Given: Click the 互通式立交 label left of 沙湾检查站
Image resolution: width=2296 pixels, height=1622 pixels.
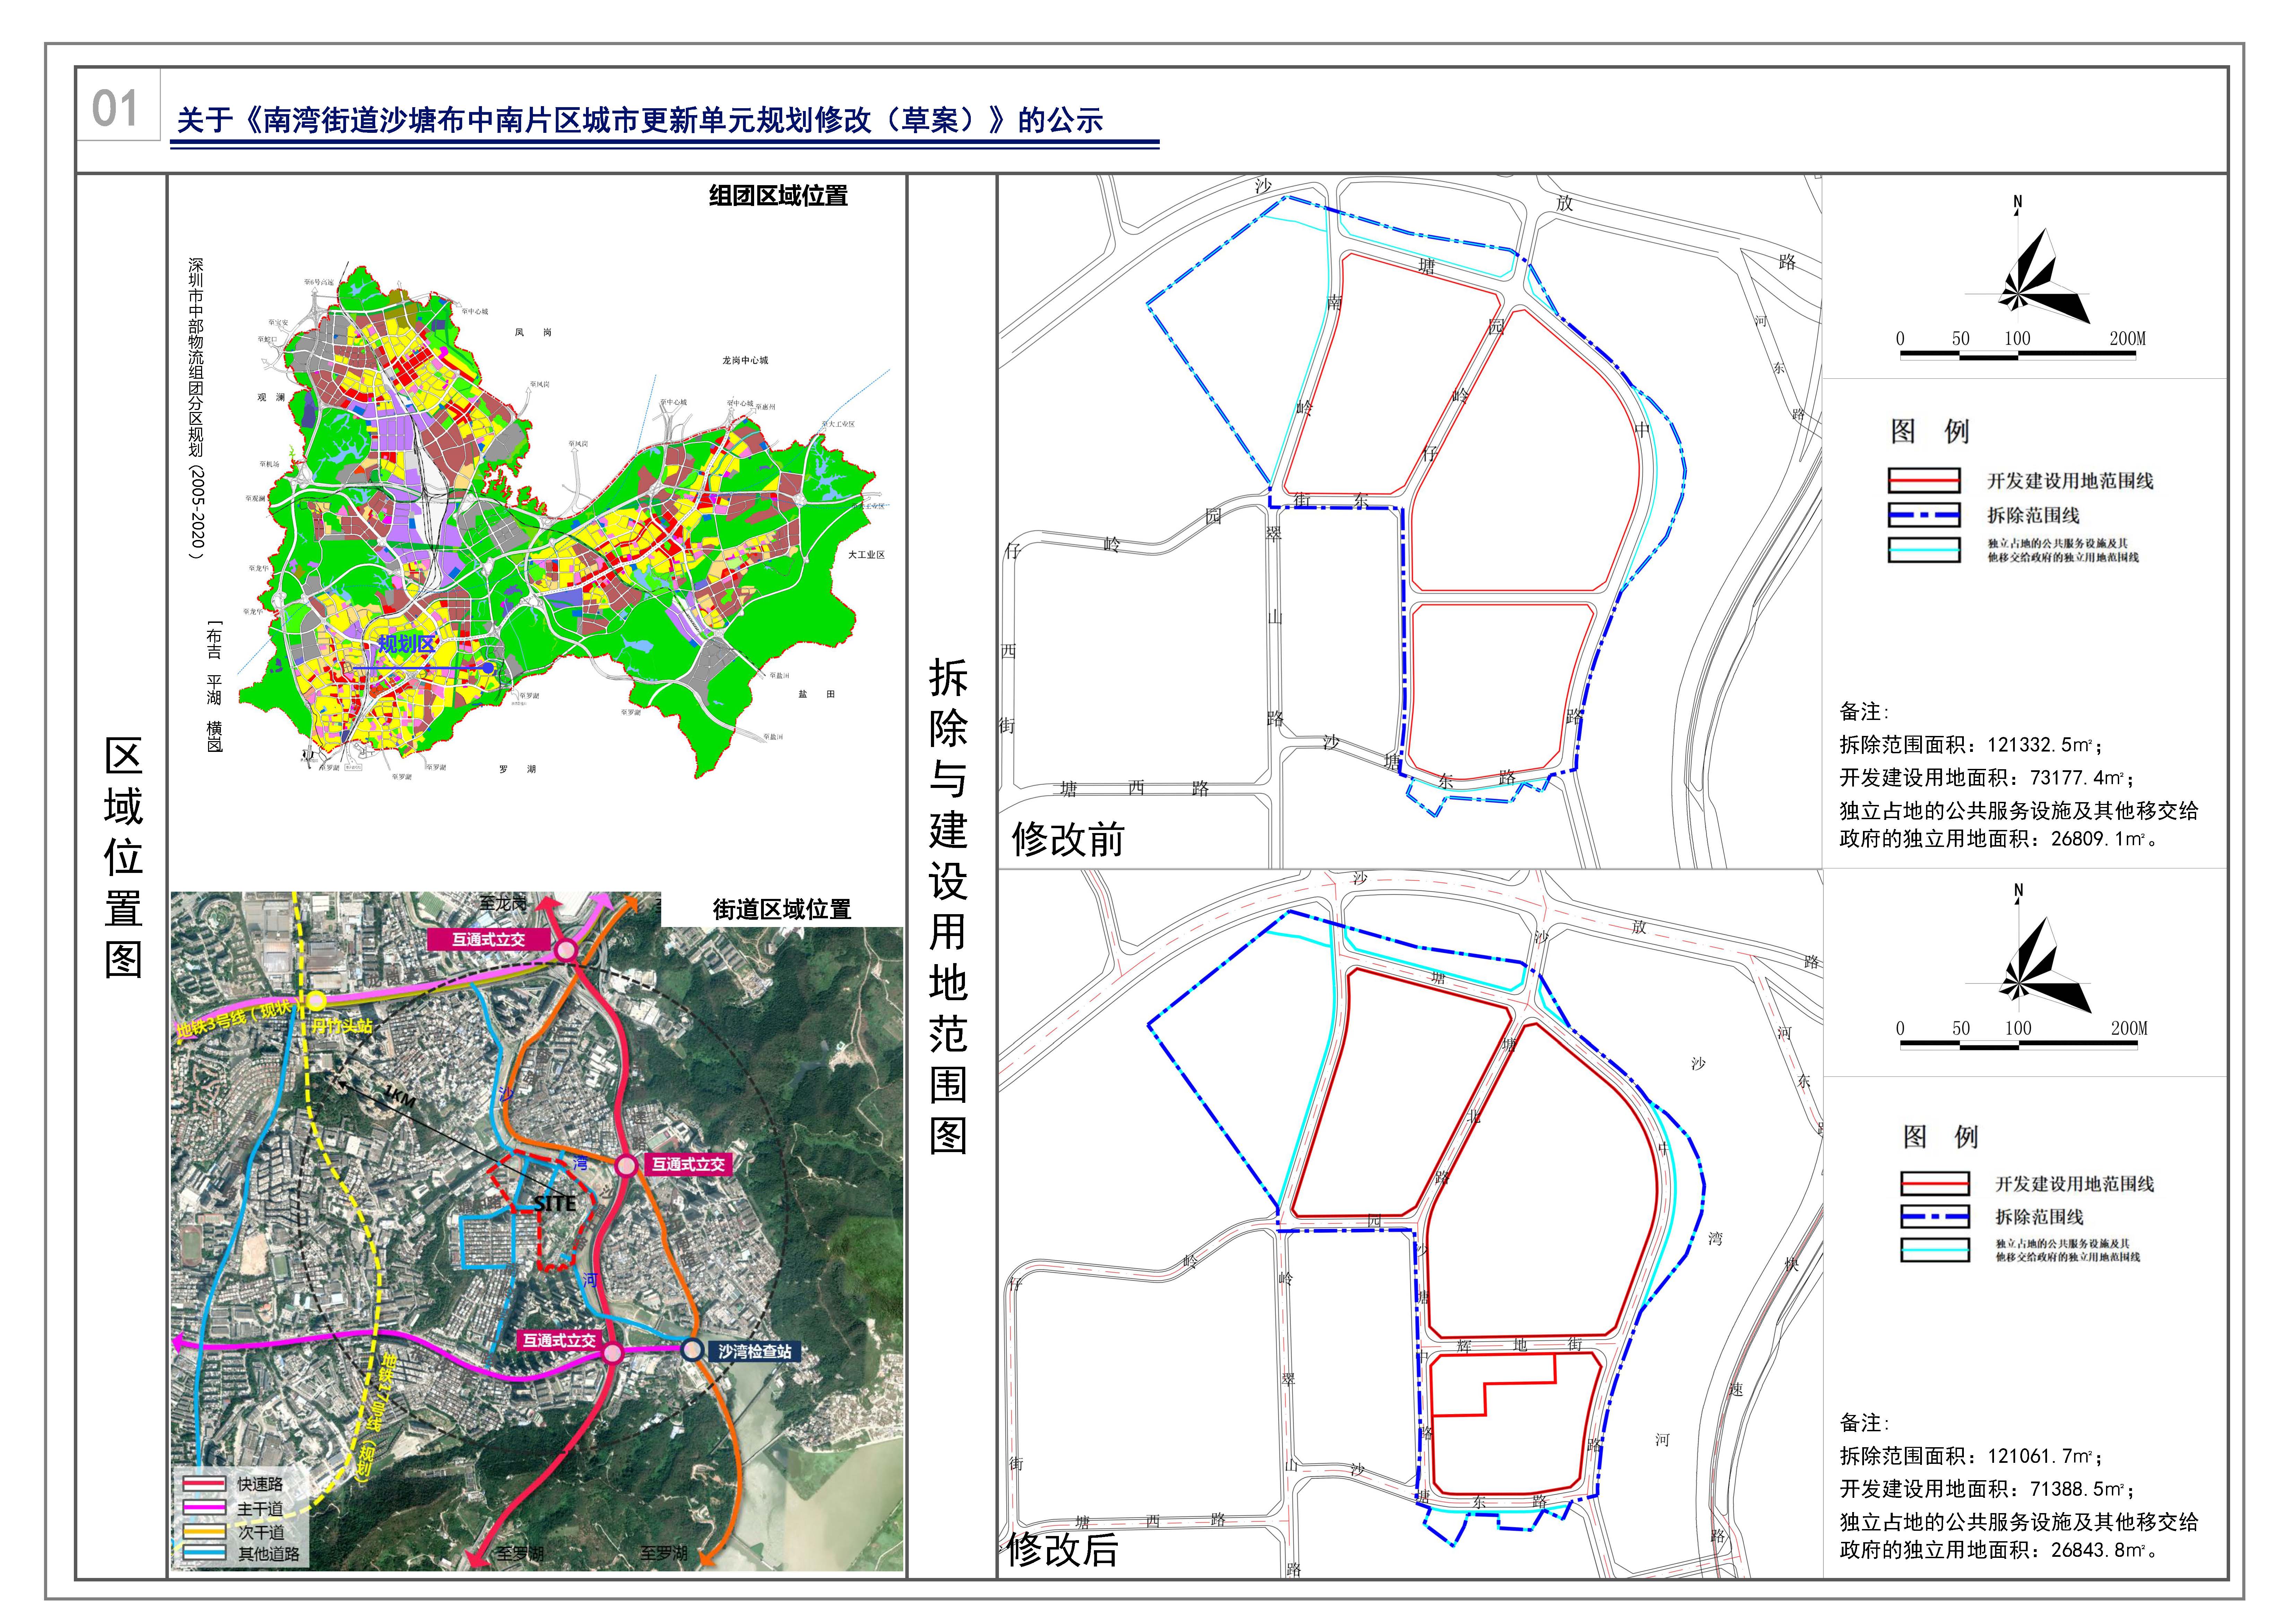Looking at the screenshot, I should click(559, 1340).
